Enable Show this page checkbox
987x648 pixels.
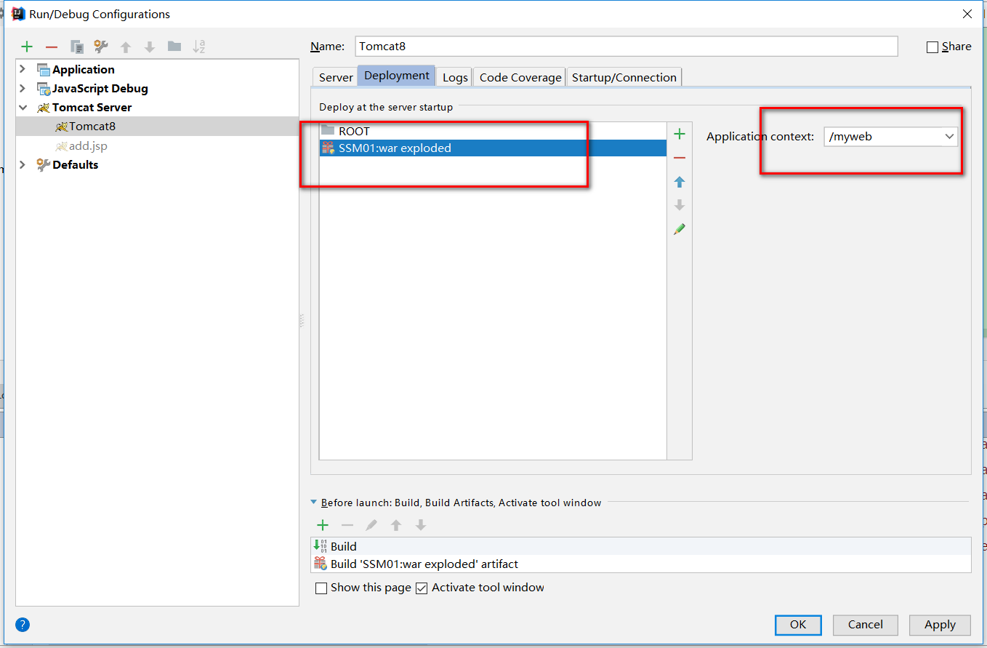[x=321, y=588]
